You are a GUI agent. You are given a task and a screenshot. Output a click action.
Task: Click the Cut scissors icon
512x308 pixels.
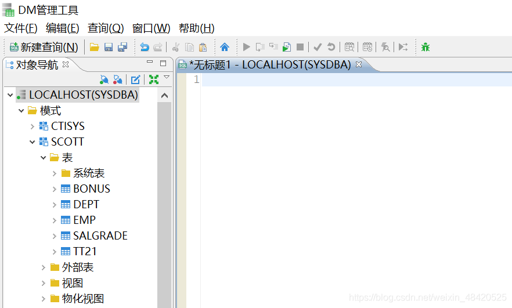click(x=176, y=48)
